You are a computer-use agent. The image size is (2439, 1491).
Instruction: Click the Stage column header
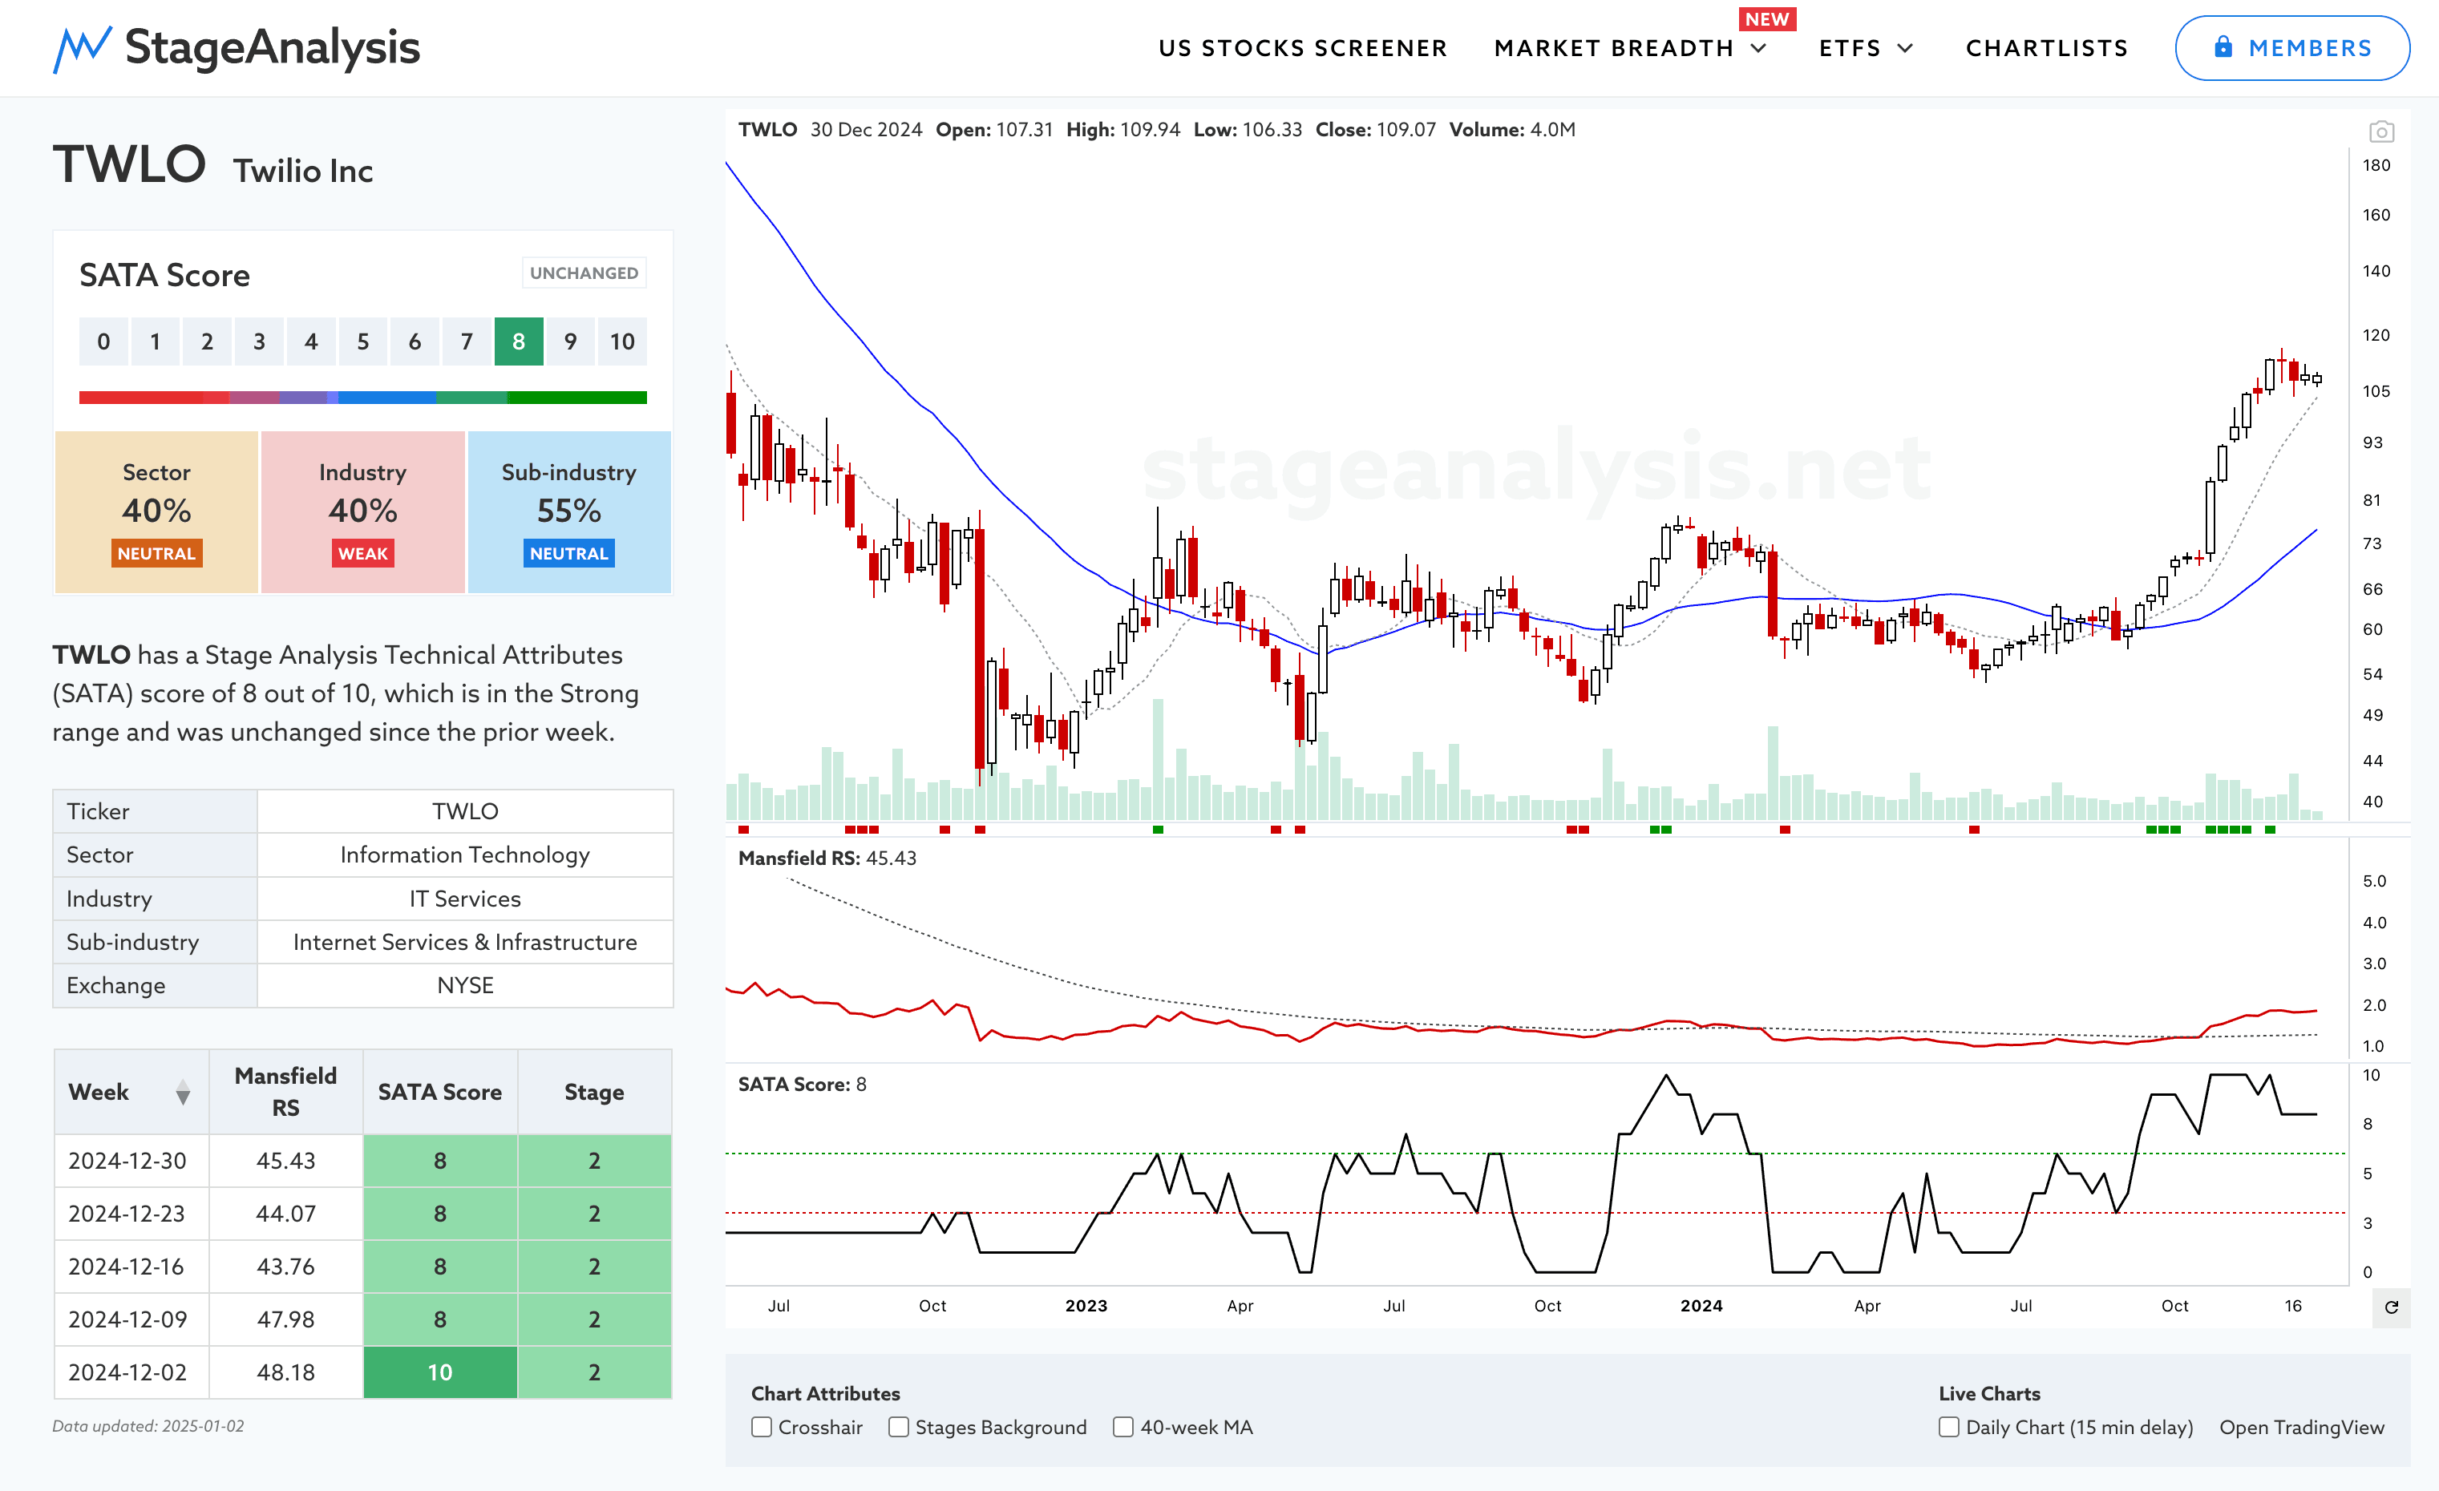point(594,1091)
